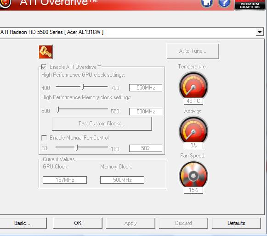
Task: Enable Manual Fan Control checkbox
Action: (44, 137)
